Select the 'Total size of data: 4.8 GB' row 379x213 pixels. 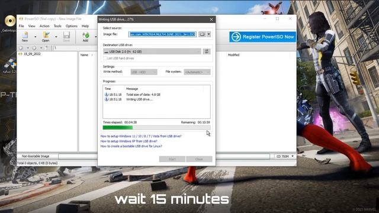(143, 95)
